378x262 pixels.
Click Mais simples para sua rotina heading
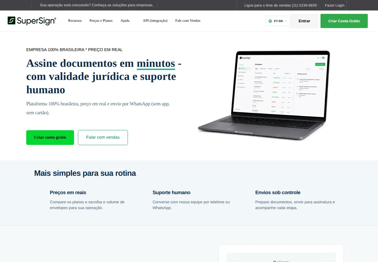(85, 173)
